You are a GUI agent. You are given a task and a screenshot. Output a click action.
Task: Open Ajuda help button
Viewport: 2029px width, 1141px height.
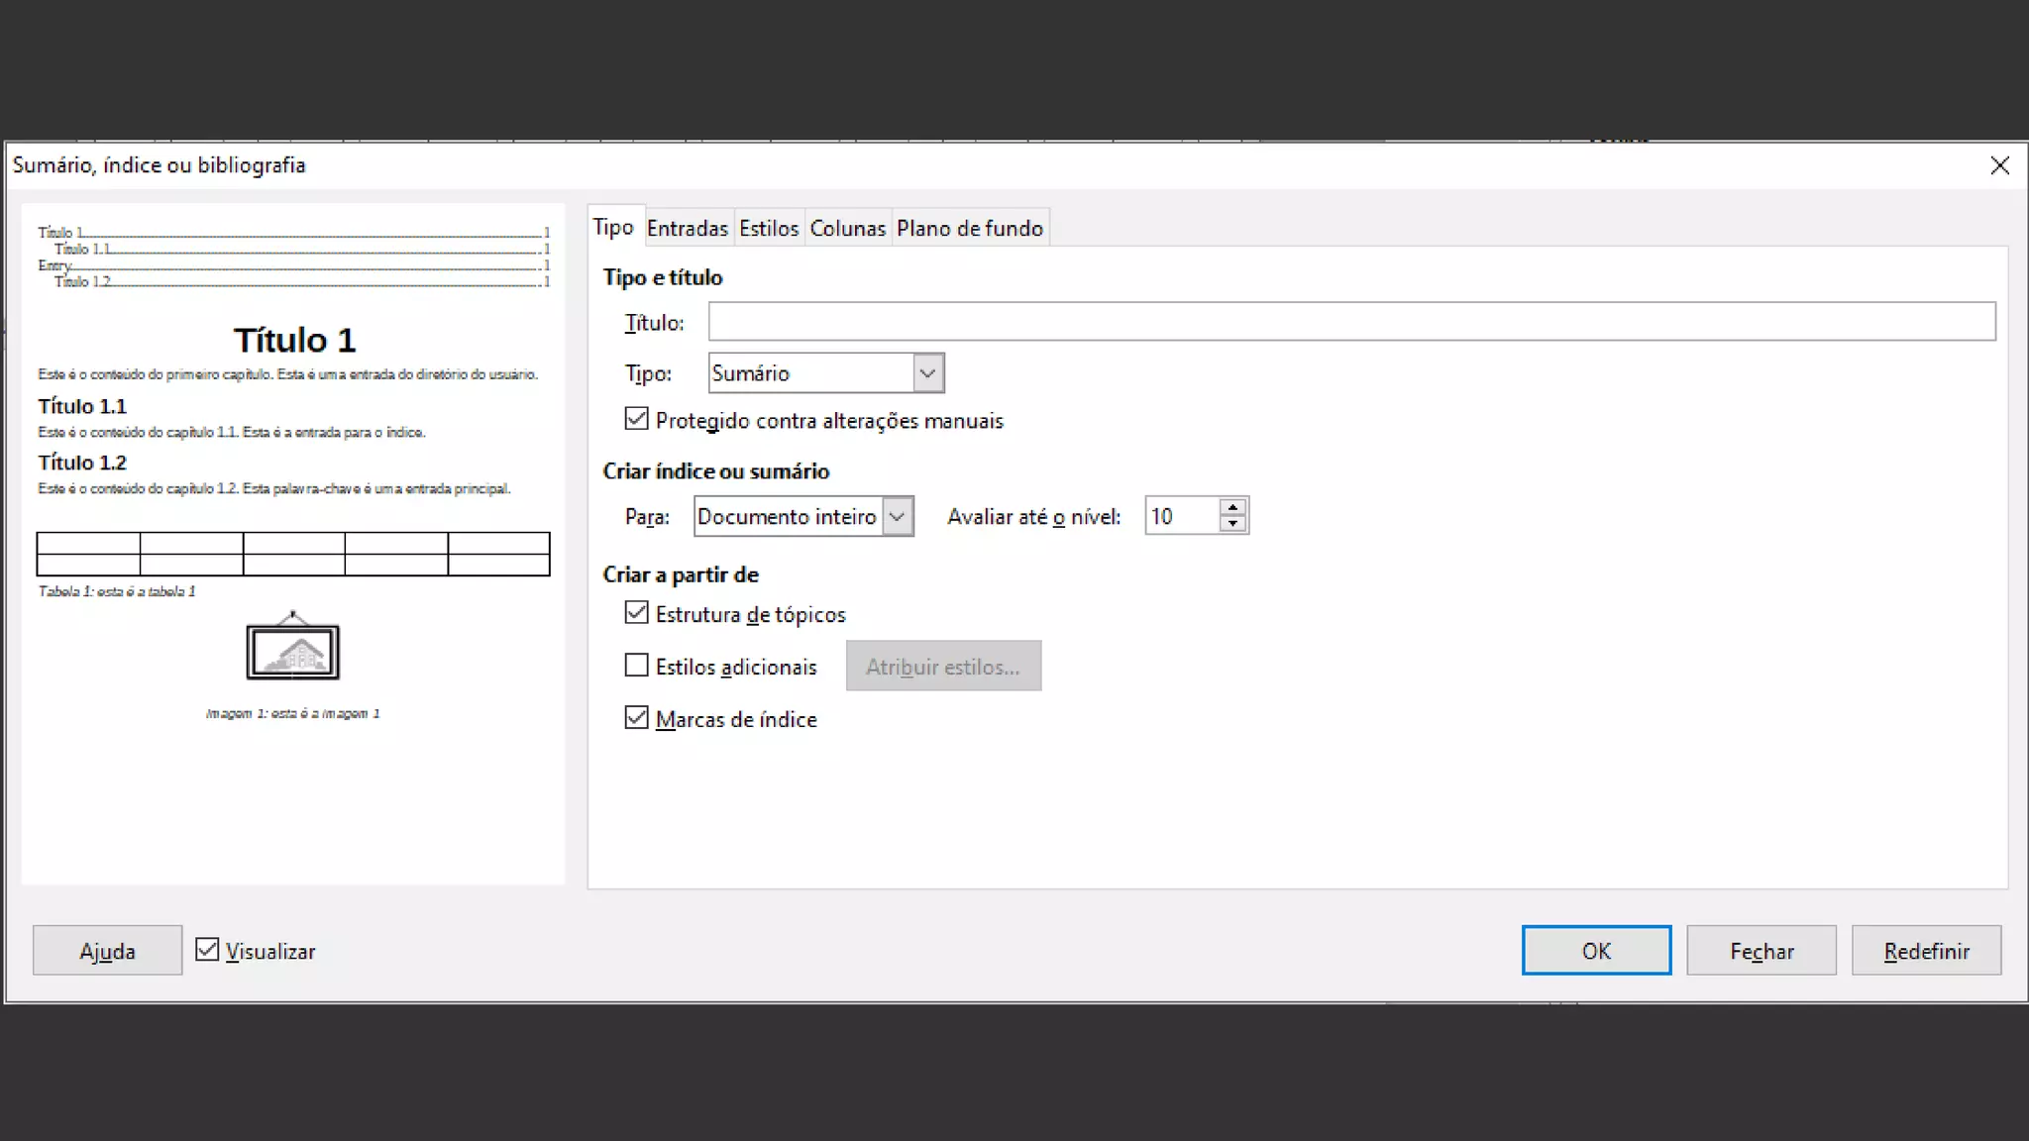pos(107,951)
